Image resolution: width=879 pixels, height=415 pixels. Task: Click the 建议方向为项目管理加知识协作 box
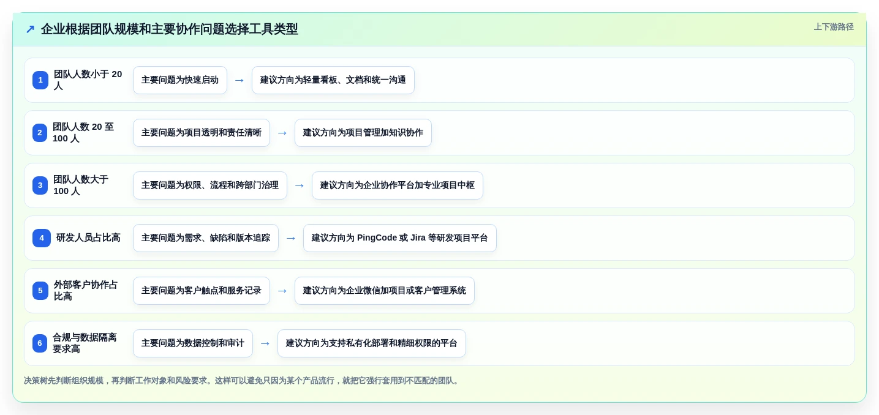coord(363,133)
